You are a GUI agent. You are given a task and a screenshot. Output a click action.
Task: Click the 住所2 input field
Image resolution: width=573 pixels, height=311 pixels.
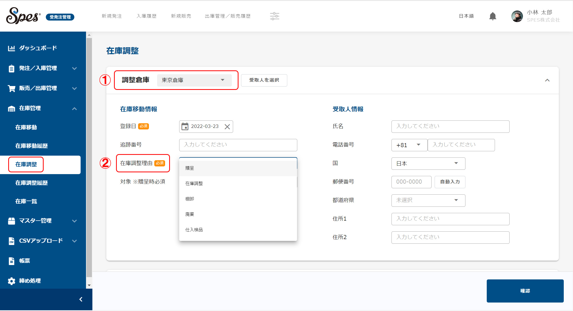click(450, 238)
